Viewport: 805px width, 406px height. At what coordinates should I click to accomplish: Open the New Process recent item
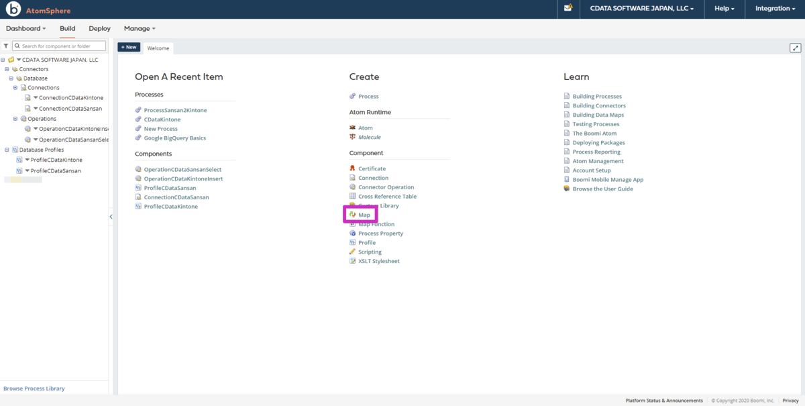160,129
